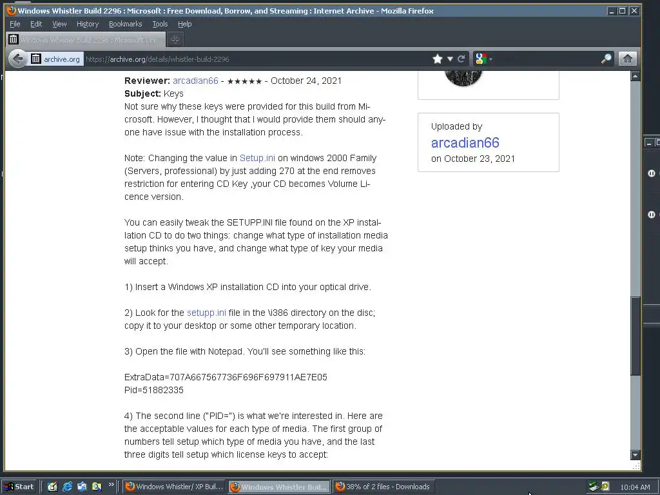Click the upper pause icon in background window
The image size is (660, 495).
click(652, 173)
